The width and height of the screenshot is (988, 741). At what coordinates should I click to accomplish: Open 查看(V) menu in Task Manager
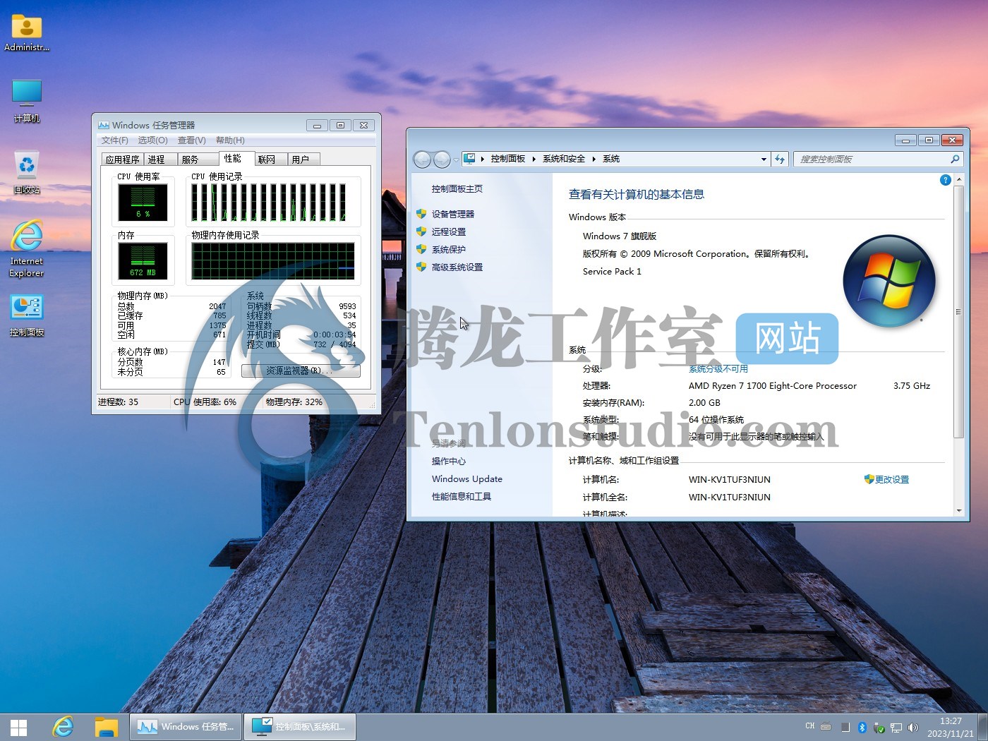[x=191, y=140]
